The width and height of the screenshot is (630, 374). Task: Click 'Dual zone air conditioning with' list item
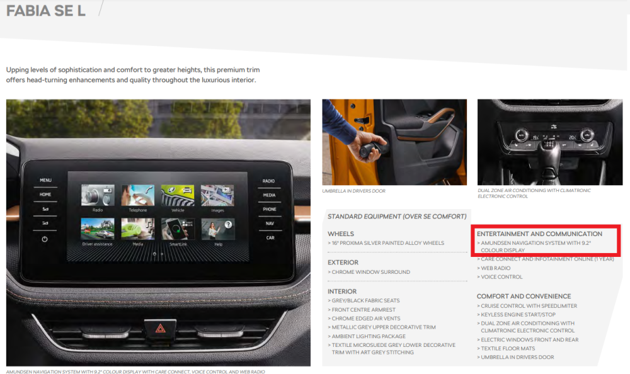526,327
